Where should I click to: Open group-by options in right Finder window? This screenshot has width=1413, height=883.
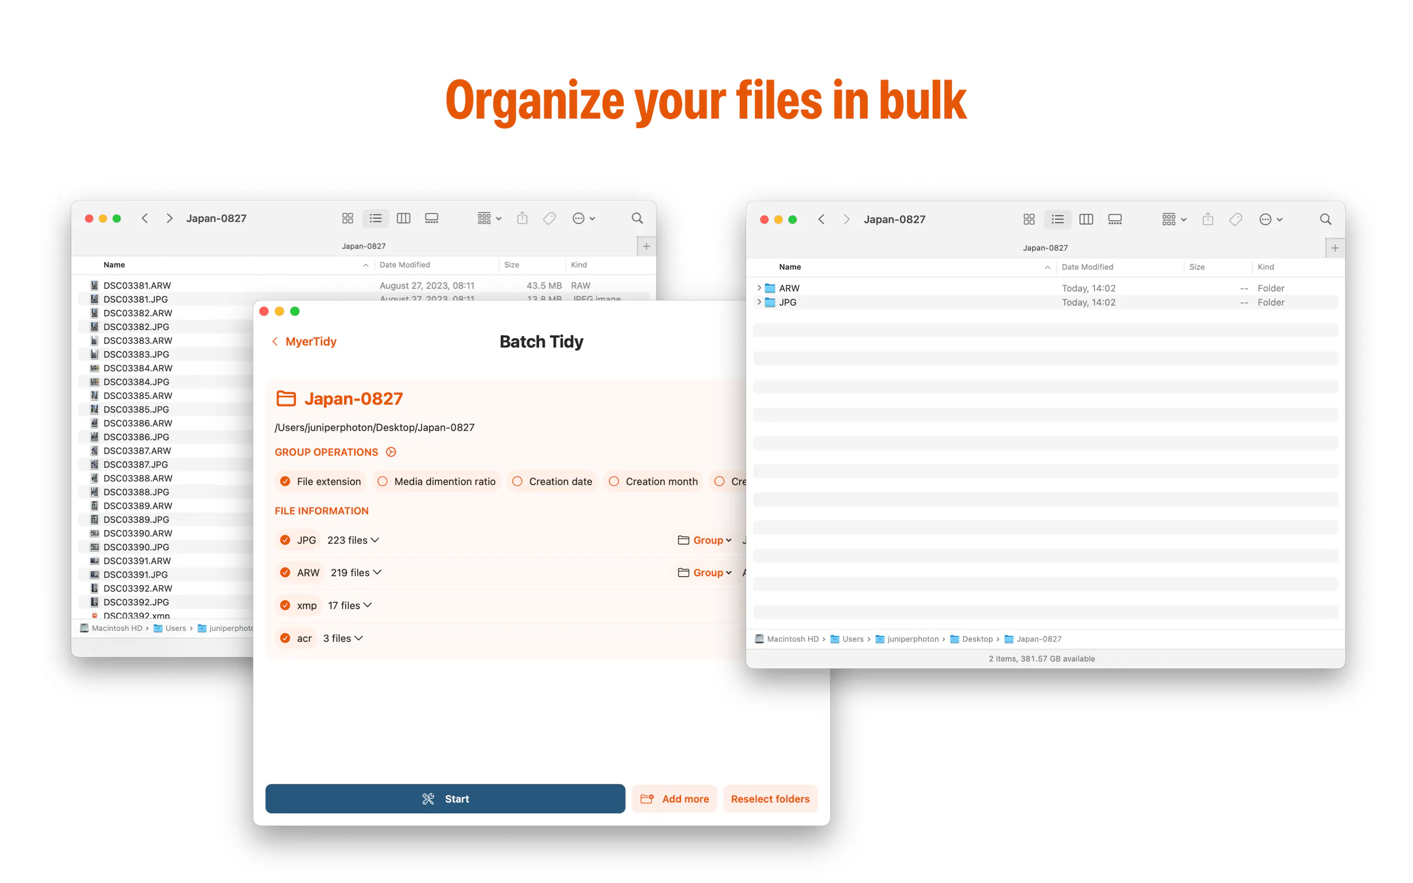(1173, 220)
